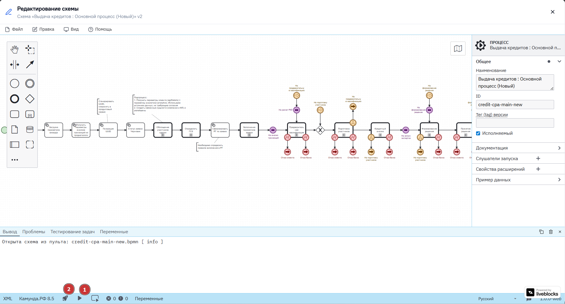This screenshot has height=304, width=565.
Task: Create an exclusive gateway diamond shape
Action: point(30,99)
